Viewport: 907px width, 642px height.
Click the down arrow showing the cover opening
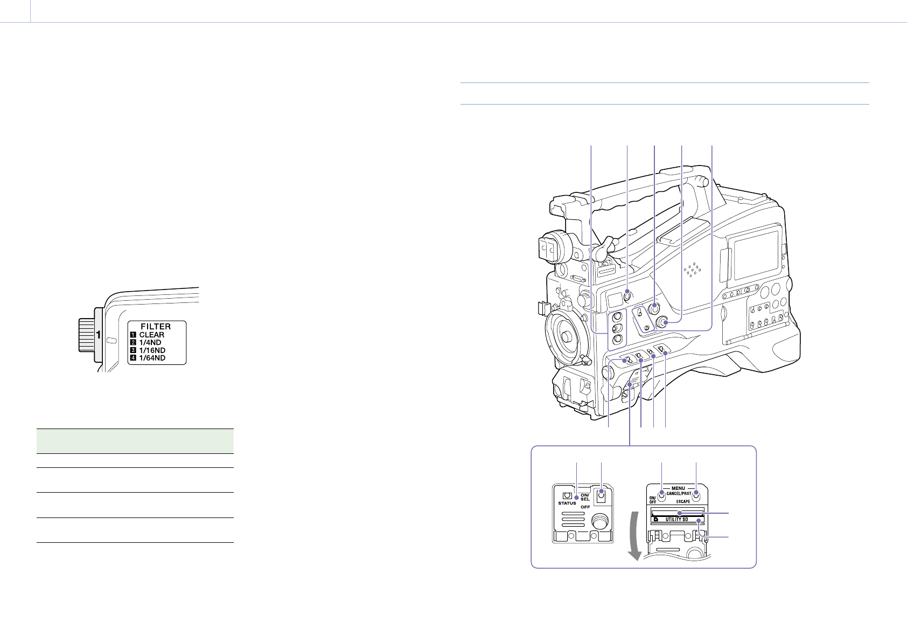634,535
